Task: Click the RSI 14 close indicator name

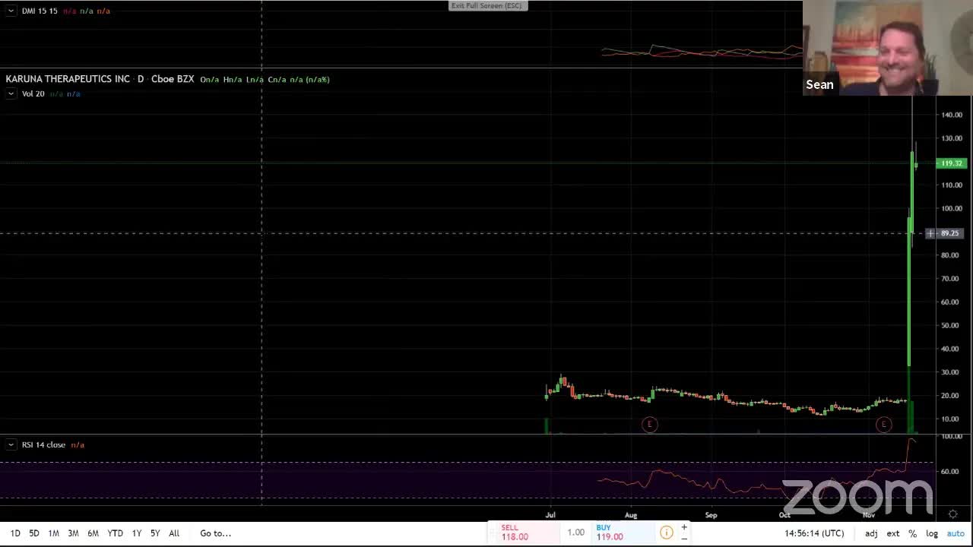Action: point(43,444)
